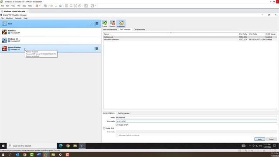Select the Kali Linux virtual machine
The image size is (279, 157).
tap(51, 32)
